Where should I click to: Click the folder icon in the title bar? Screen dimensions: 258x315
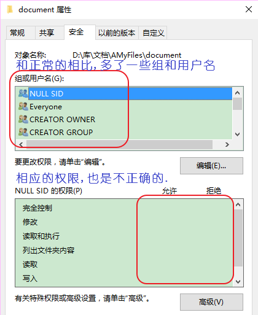pyautogui.click(x=10, y=9)
